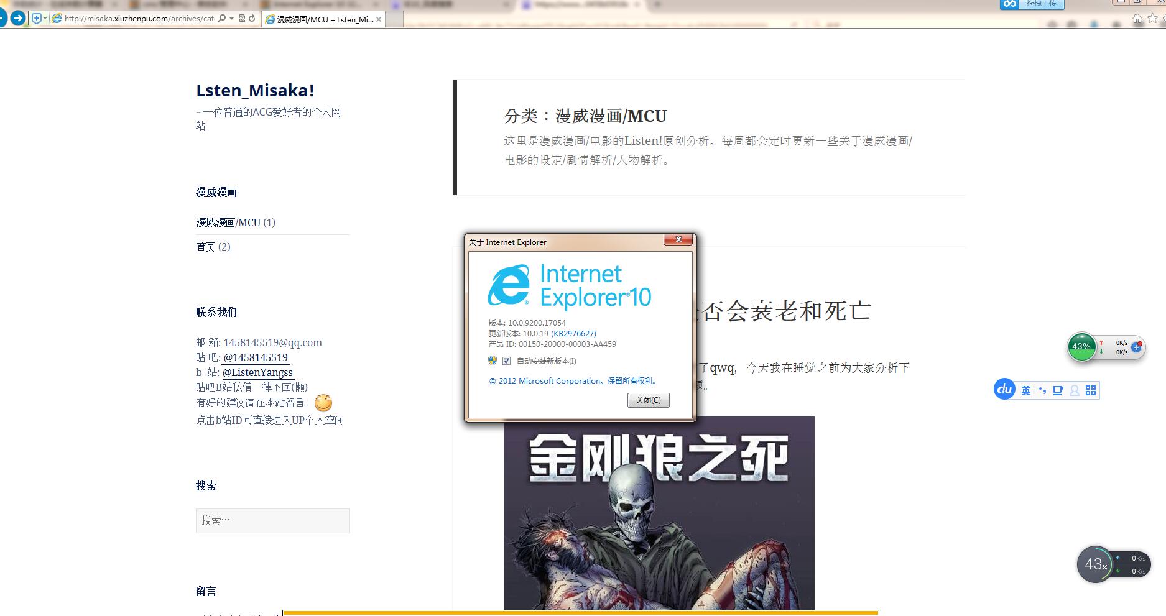Screen dimensions: 1166x616
Task: Click the 留言 sidebar heading
Action: 206,591
